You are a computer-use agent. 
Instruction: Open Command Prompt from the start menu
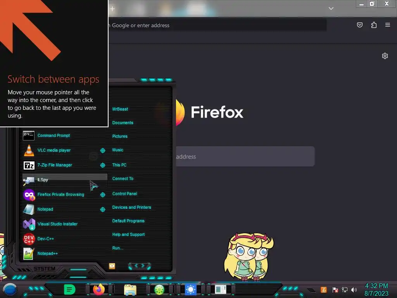[x=65, y=135]
